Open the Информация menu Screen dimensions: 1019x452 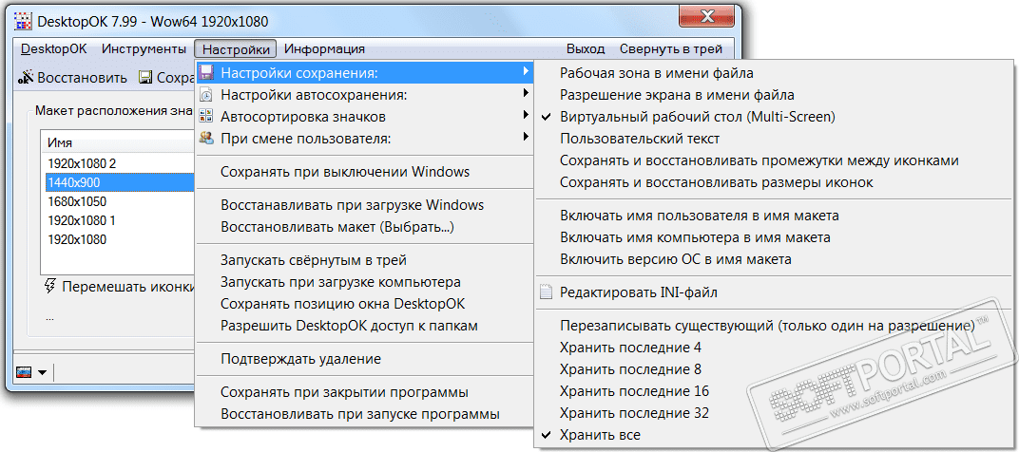coord(324,48)
